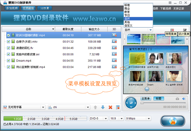This screenshot has width=191, height=131.
Task: Click the right arrow on navigation pad
Action: tap(135, 103)
